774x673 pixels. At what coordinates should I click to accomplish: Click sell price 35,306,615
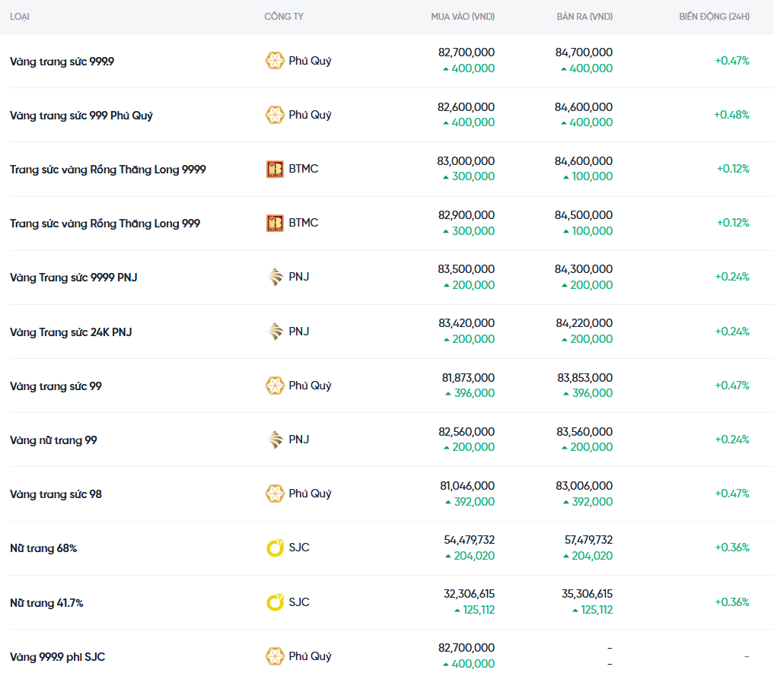pyautogui.click(x=587, y=594)
